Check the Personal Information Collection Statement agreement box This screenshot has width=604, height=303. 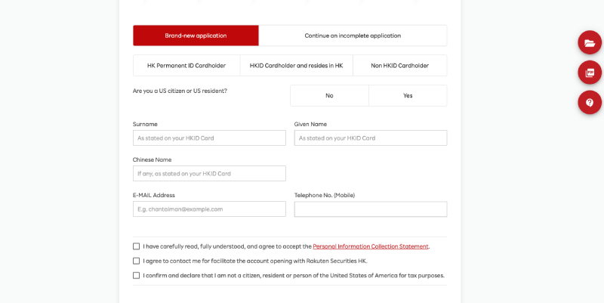point(137,246)
